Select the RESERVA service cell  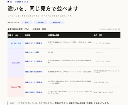tap(16, 63)
